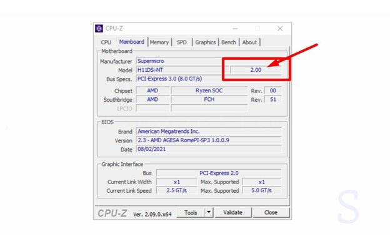Viewport: 390px width, 244px height.
Task: Switch to the CPU tab
Action: (x=106, y=42)
